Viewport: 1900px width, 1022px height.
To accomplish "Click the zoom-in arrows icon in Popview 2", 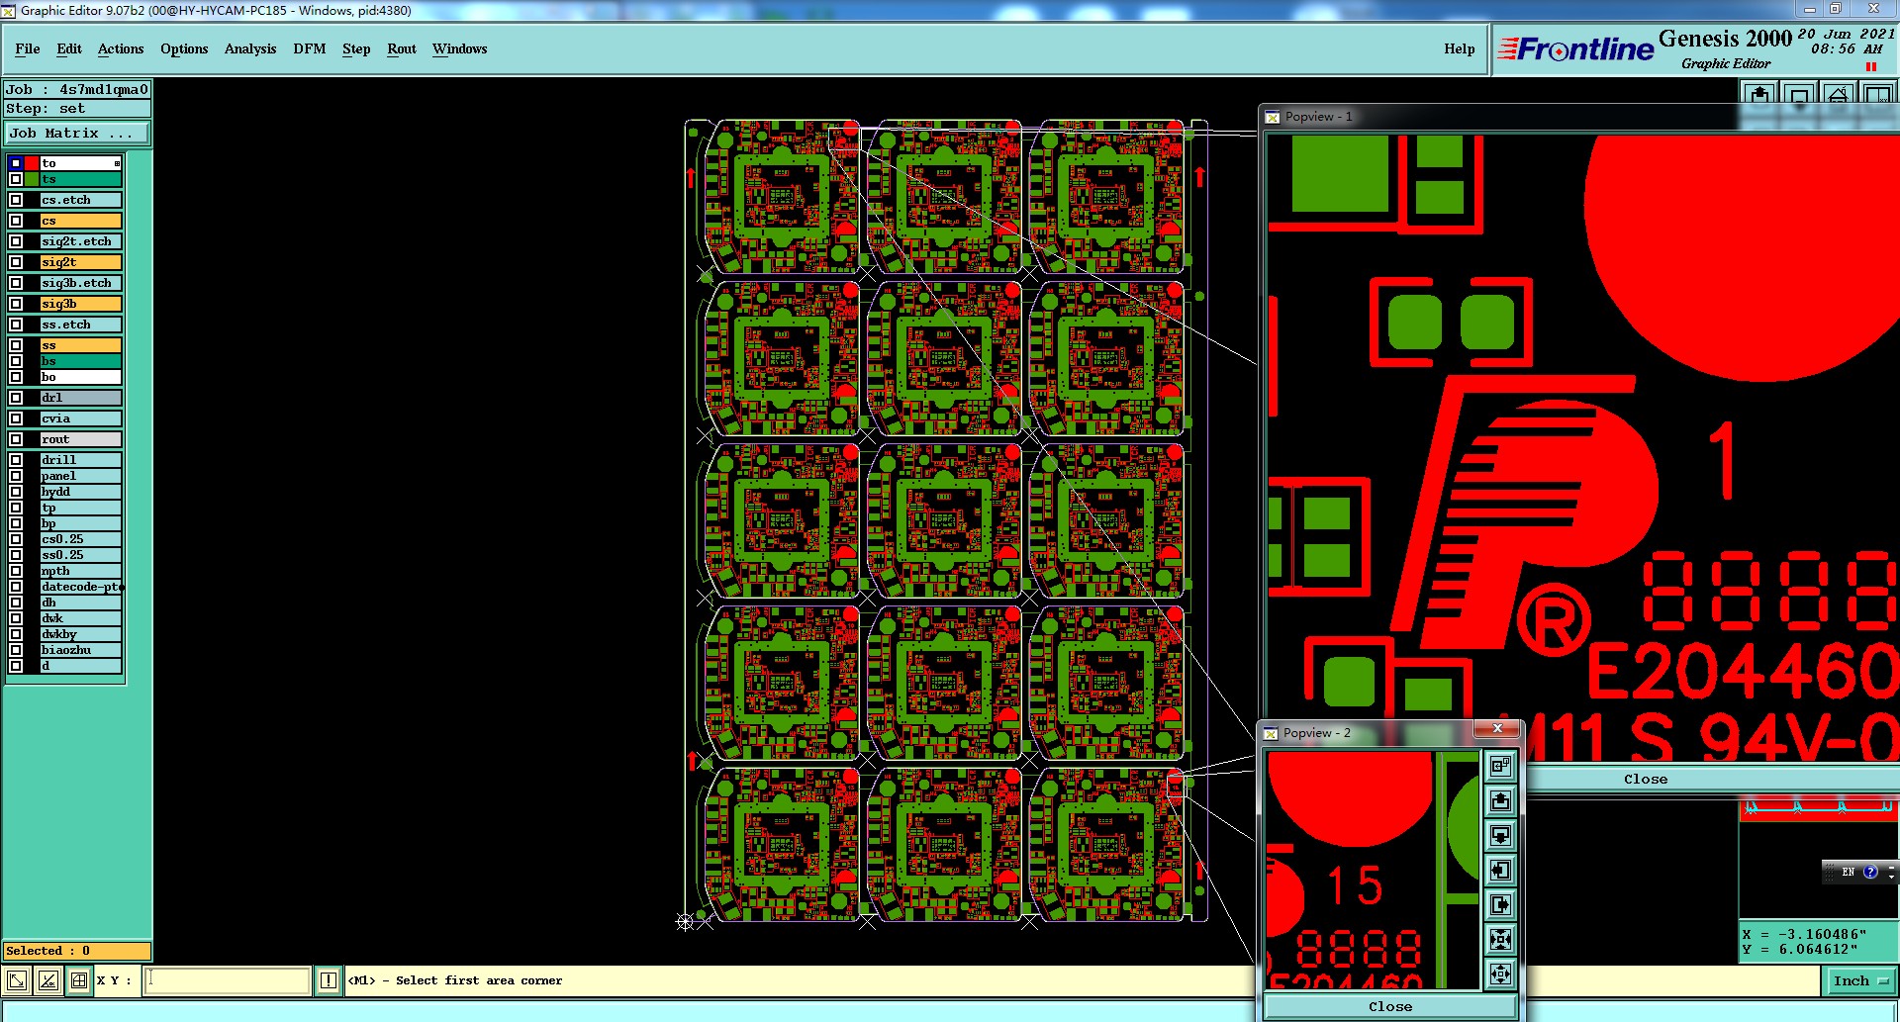I will 1500,939.
